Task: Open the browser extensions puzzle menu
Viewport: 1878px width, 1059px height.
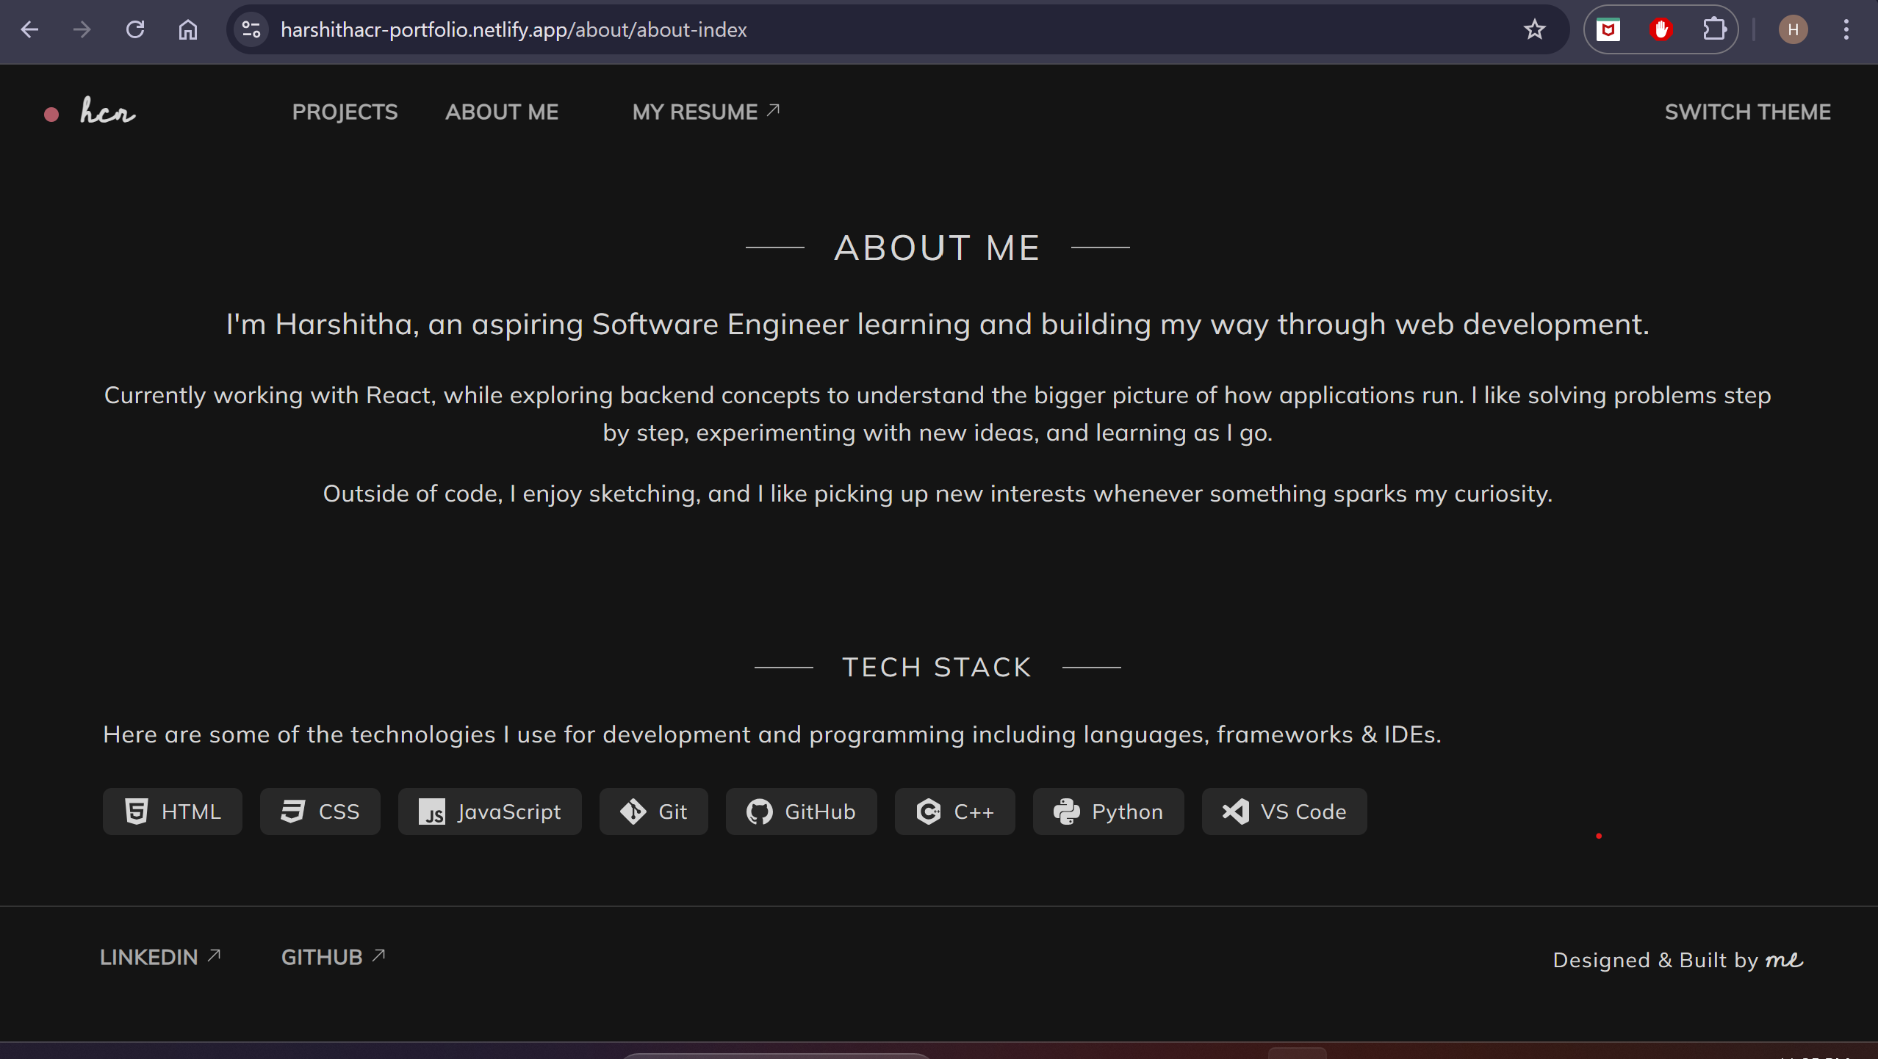Action: pyautogui.click(x=1714, y=30)
